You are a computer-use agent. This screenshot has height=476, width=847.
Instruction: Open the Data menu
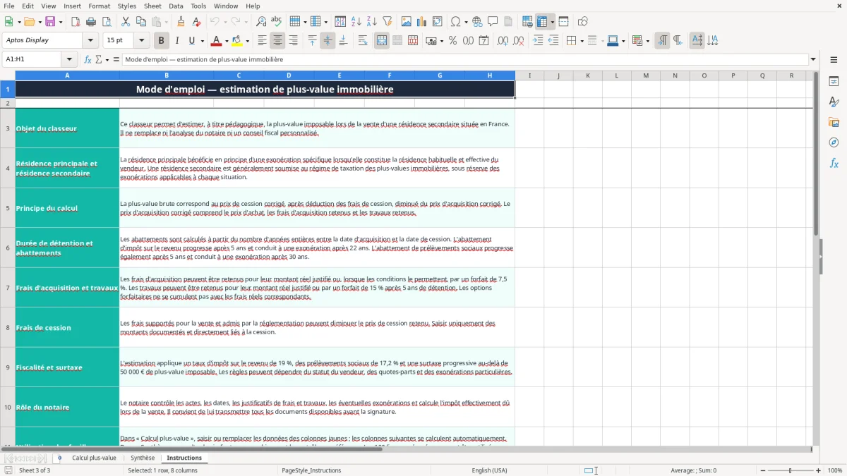click(176, 6)
